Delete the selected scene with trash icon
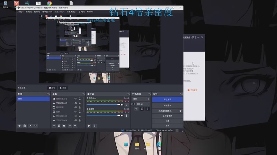Image resolution: width=277 pixels, height=155 pixels. [25, 126]
